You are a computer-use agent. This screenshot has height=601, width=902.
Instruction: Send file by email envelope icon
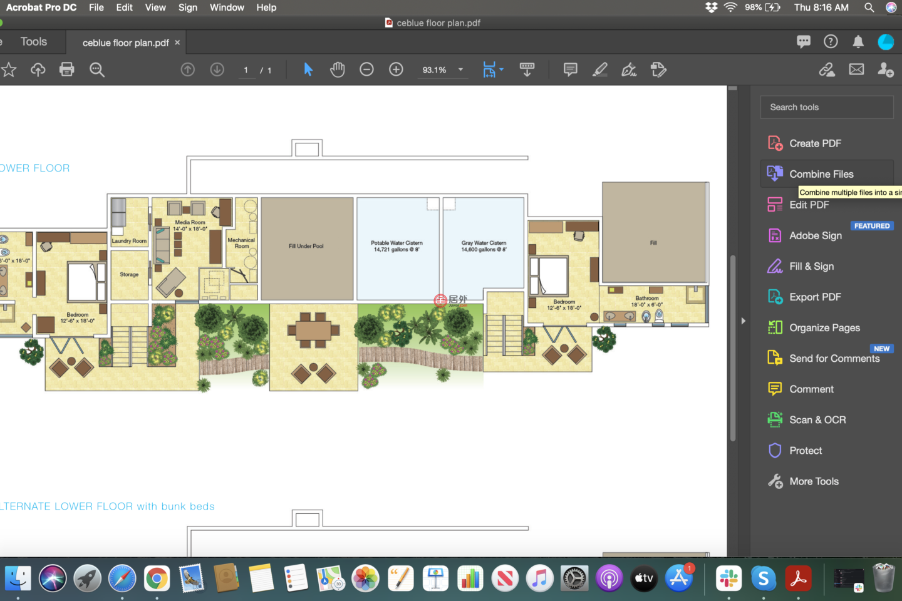[856, 69]
